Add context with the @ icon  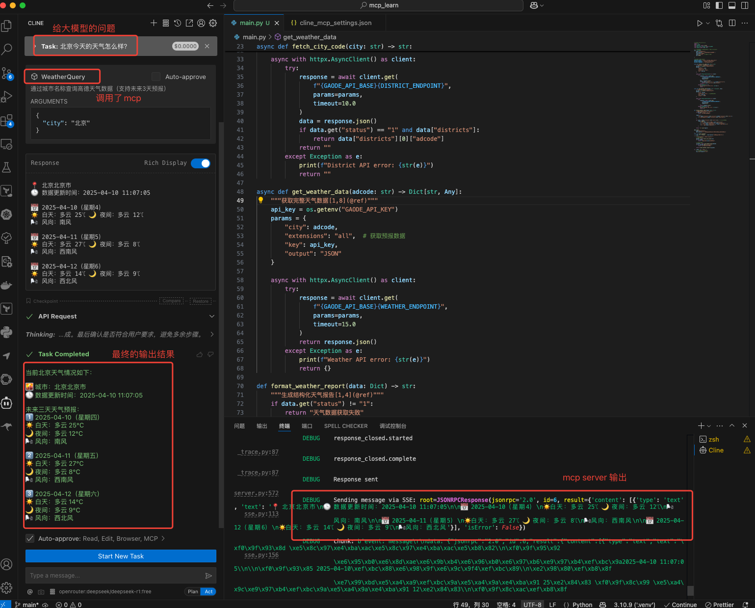point(30,592)
